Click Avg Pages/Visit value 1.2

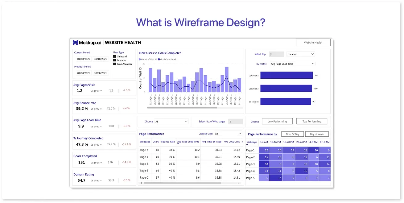click(80, 91)
